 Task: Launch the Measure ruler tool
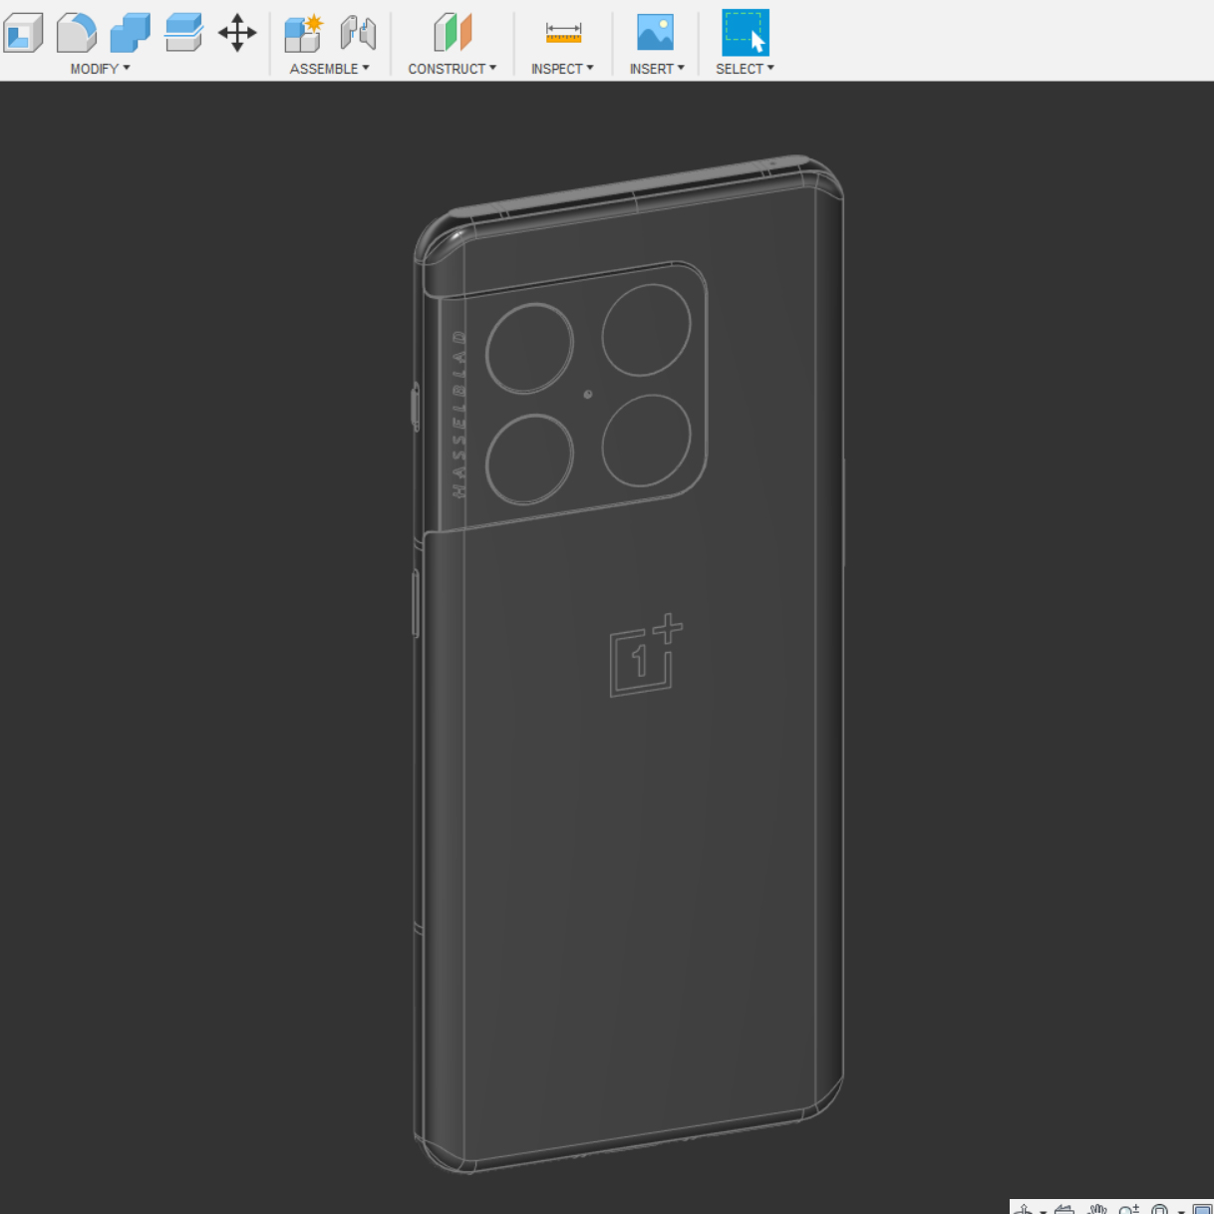(x=563, y=33)
